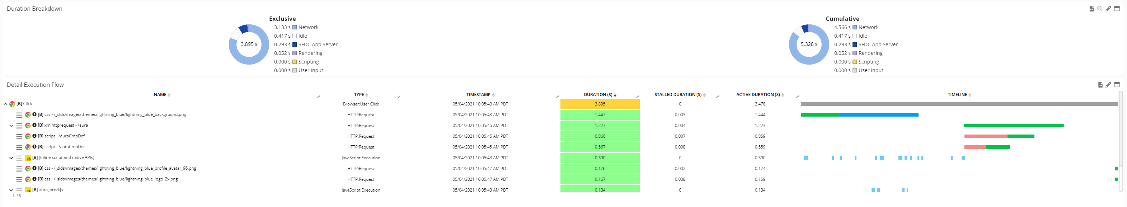Click the Detail Execution Flow vertical scrollbar
Screen dimensions: 1127x207
point(1121,131)
